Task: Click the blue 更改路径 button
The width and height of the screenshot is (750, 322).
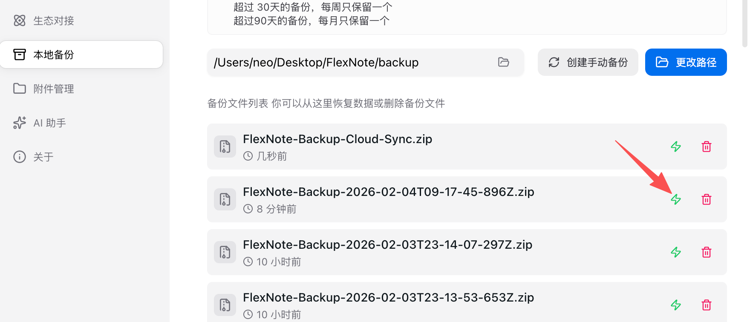Action: tap(686, 62)
